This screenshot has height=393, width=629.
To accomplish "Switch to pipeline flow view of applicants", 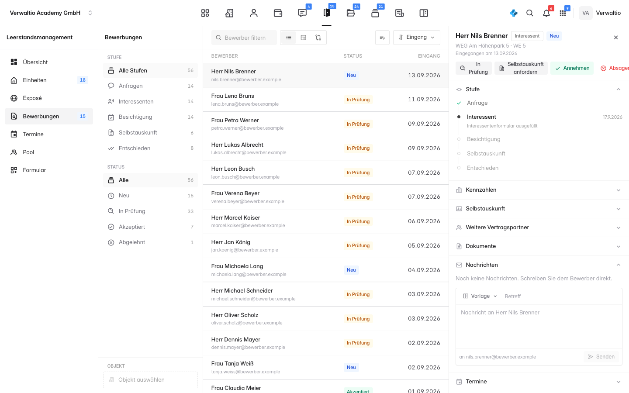I will pyautogui.click(x=318, y=38).
